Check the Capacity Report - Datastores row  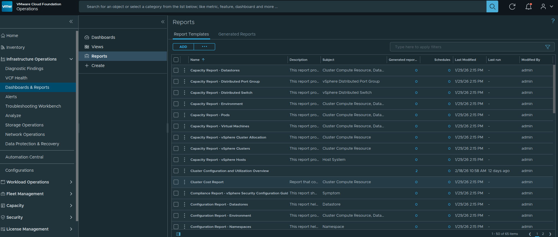[176, 70]
